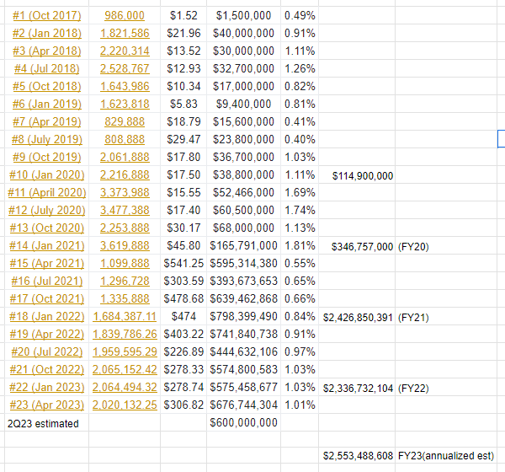The image size is (505, 472).
Task: Select the cell showing $1,500,000
Action: [x=243, y=15]
